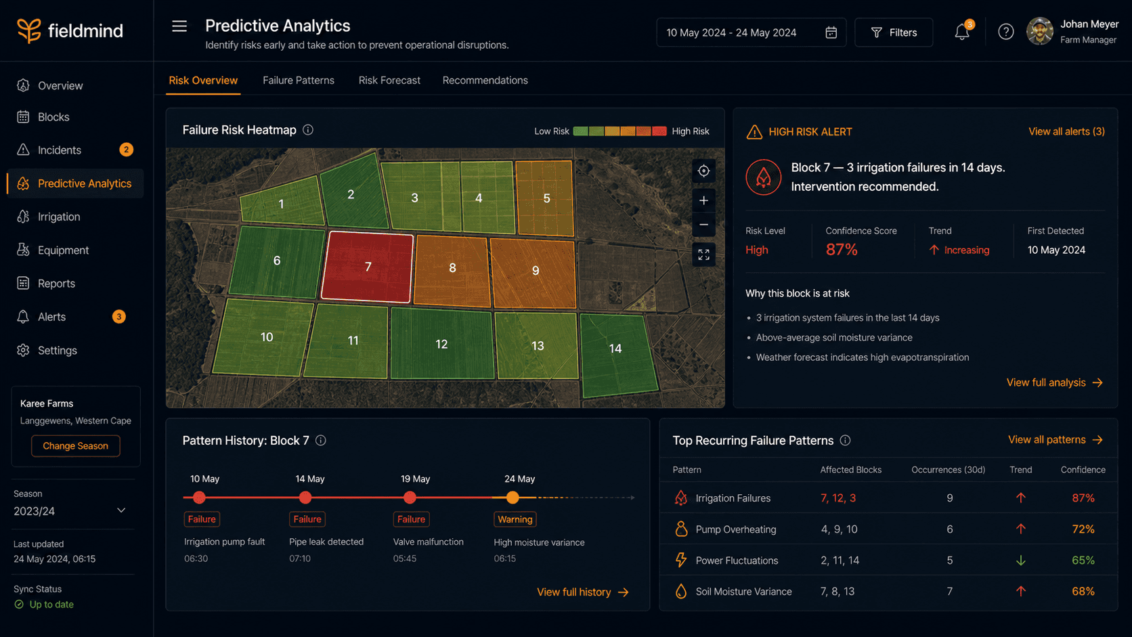Image resolution: width=1132 pixels, height=637 pixels.
Task: Click the Pattern History info icon
Action: [321, 441]
